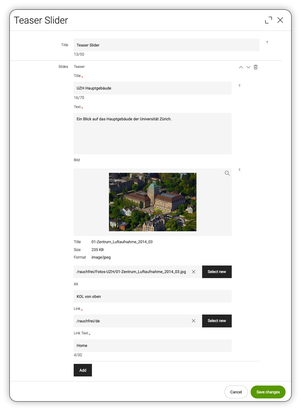
Task: Add a new slide
Action: 83,370
